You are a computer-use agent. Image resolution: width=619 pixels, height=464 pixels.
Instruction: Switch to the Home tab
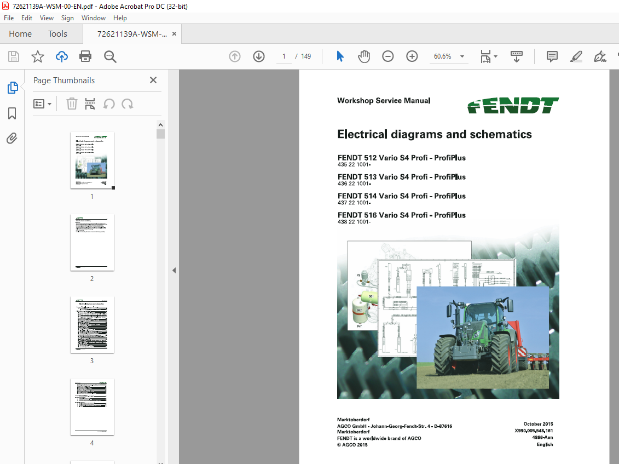[20, 34]
